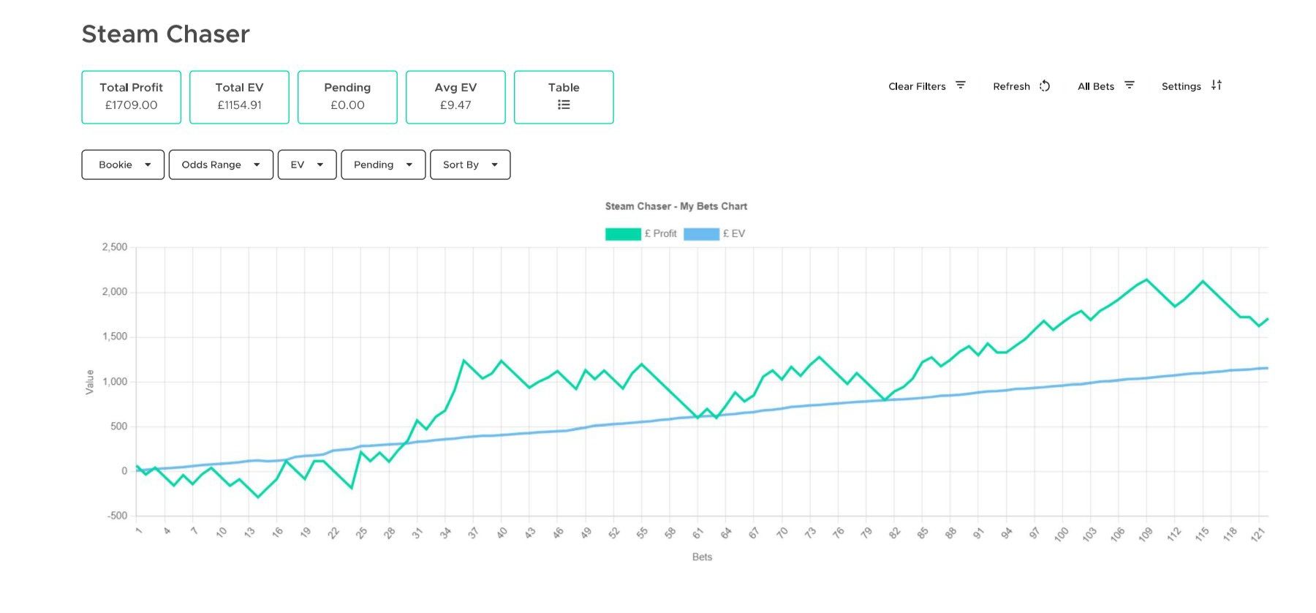The height and width of the screenshot is (613, 1316).
Task: Click the Bets x-axis title
Action: (702, 557)
